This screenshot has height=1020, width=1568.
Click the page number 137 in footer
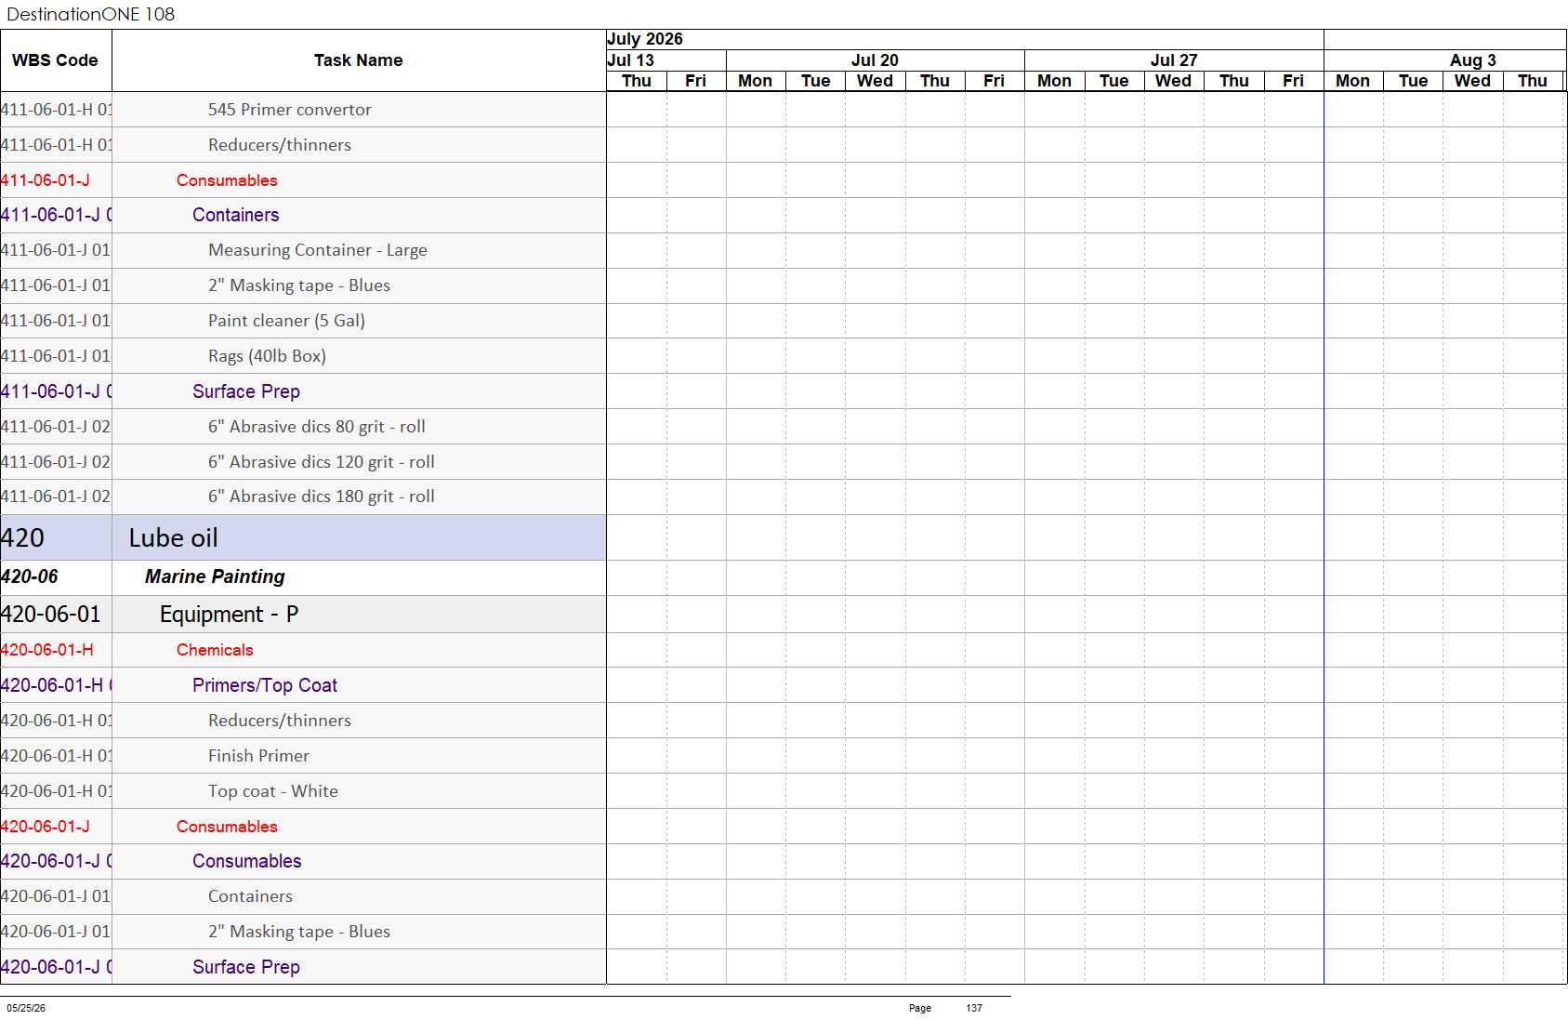[x=974, y=1008]
